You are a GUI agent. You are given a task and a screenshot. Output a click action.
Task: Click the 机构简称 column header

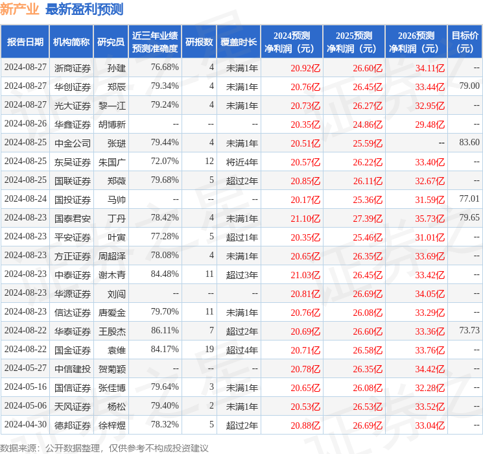coord(71,42)
